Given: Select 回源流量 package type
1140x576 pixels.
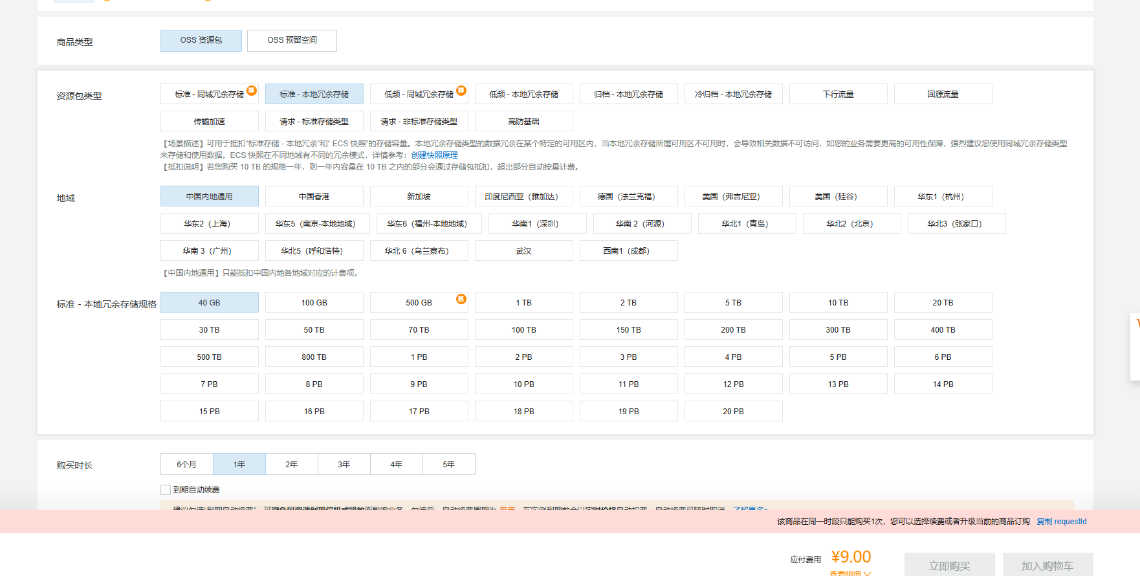Looking at the screenshot, I should (x=943, y=94).
